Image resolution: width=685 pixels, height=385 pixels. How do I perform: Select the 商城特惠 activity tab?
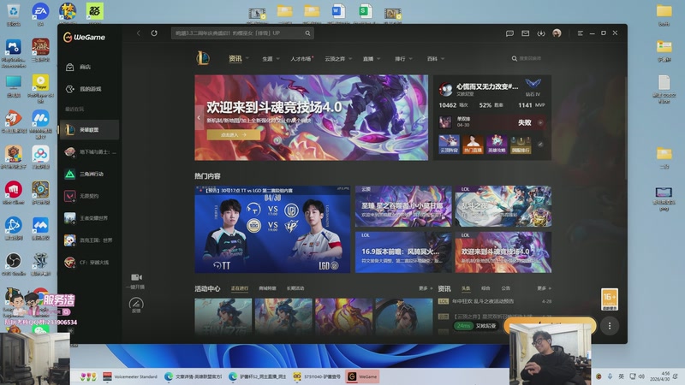click(x=267, y=288)
